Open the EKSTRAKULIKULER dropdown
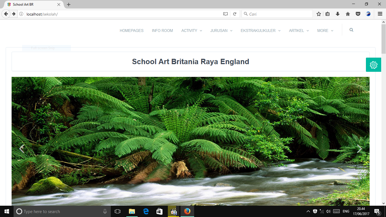 (x=260, y=31)
